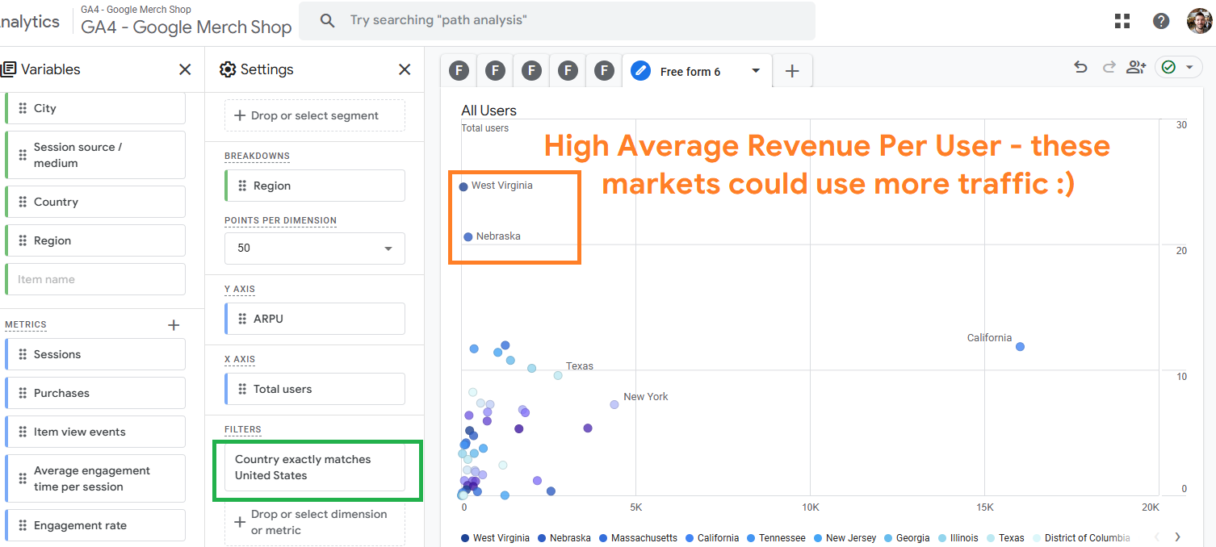Click the California data point
Viewport: 1216px width, 547px height.
pyautogui.click(x=1020, y=347)
